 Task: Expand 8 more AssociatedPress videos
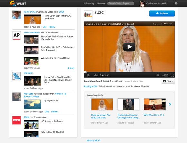click(x=71, y=68)
